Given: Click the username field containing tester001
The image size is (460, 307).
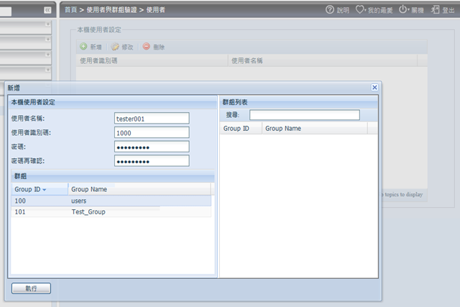Looking at the screenshot, I should 152,119.
